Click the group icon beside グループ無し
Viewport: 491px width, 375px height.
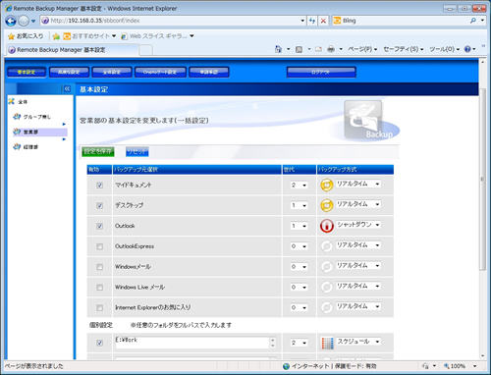(17, 117)
